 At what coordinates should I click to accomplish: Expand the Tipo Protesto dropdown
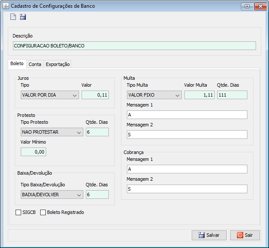(x=52, y=132)
